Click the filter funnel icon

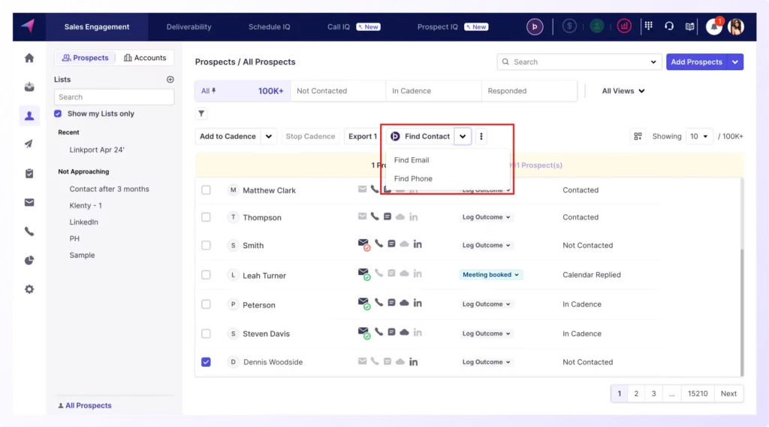click(201, 114)
